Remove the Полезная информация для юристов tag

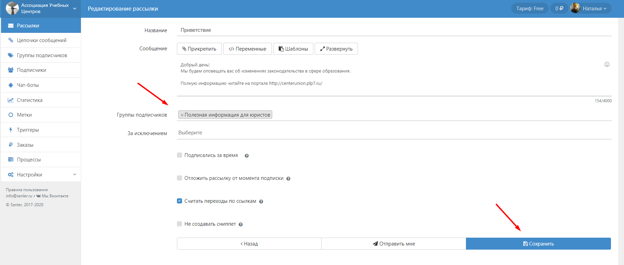coord(182,115)
